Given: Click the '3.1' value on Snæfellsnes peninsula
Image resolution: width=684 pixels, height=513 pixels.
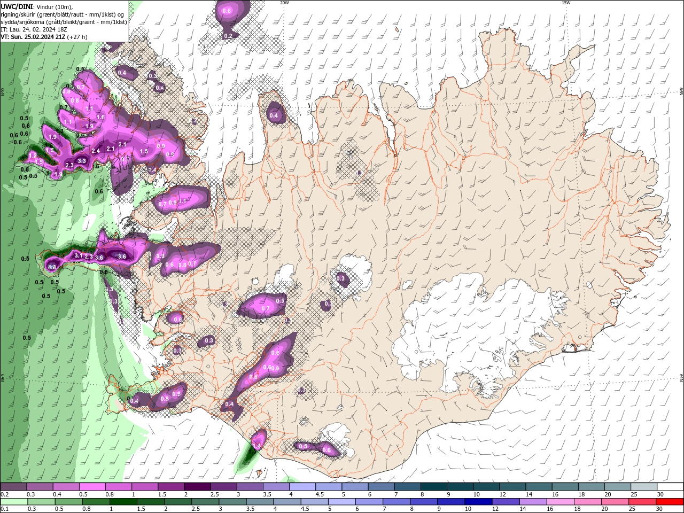Looking at the screenshot, I should pyautogui.click(x=78, y=255).
